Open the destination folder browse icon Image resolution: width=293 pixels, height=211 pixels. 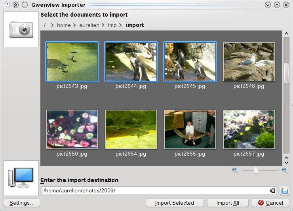[285, 191]
